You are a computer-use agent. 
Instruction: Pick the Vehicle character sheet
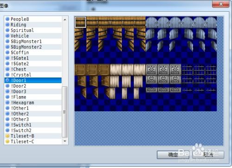tap(33, 36)
